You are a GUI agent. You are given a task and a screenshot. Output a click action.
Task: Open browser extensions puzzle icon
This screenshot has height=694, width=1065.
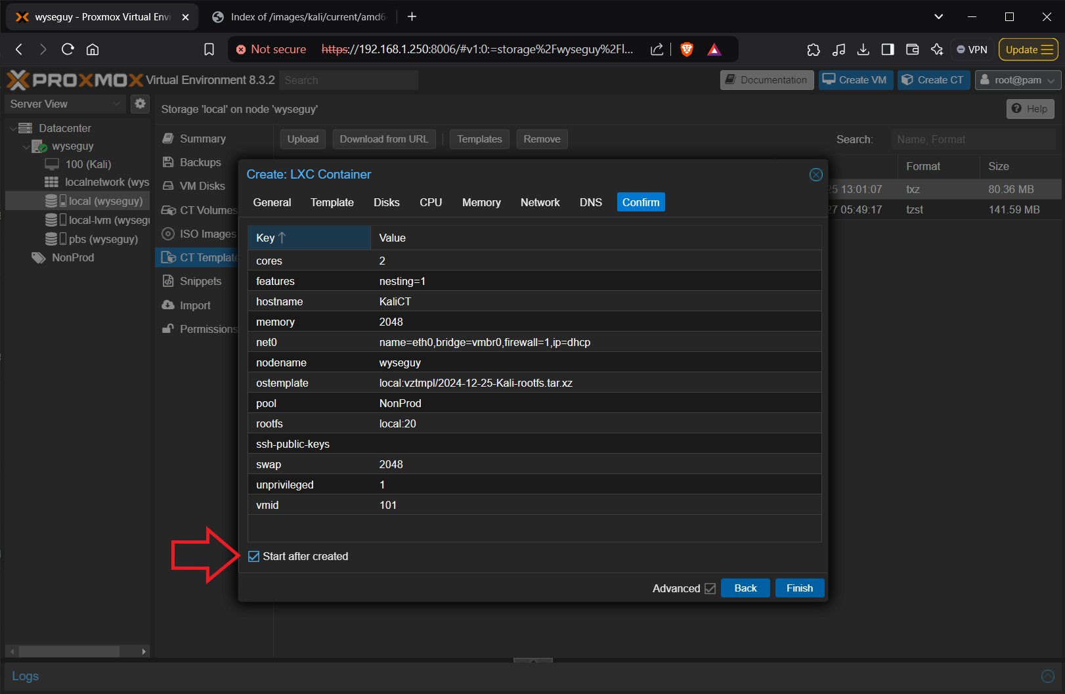[814, 49]
